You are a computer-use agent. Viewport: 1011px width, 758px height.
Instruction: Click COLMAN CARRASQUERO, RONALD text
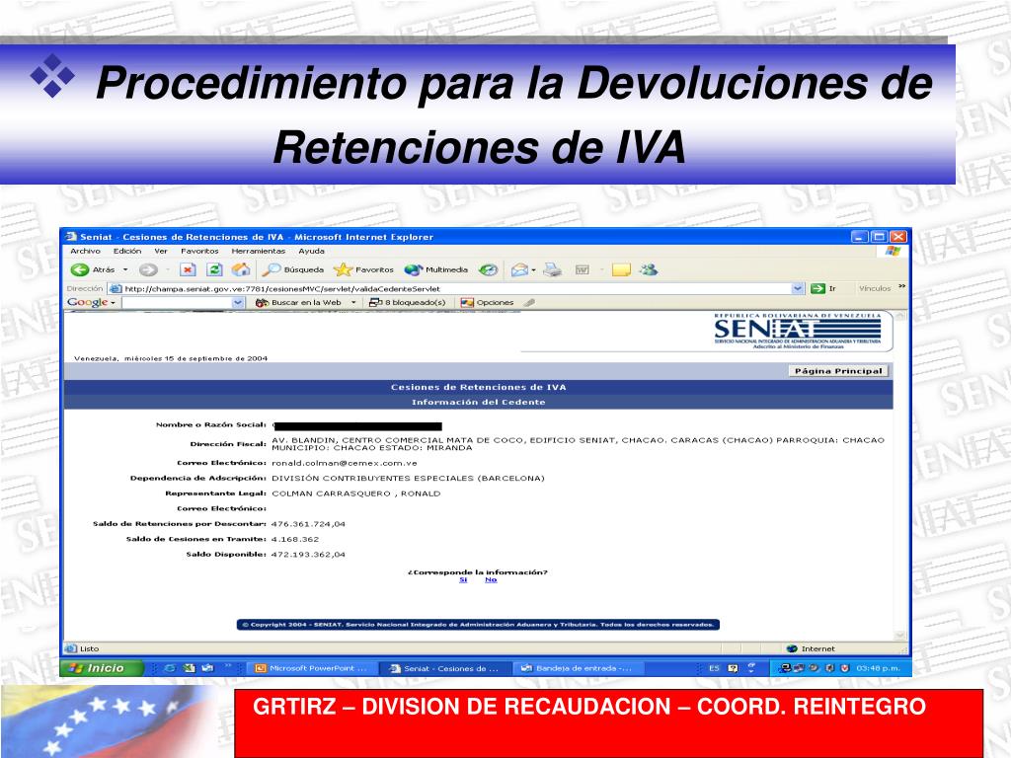click(x=355, y=493)
